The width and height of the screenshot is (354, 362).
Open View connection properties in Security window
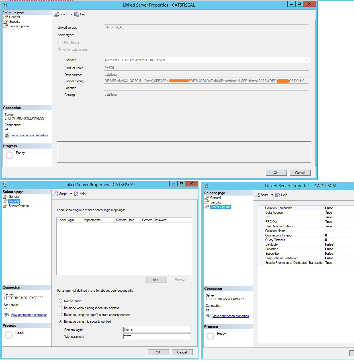click(29, 315)
